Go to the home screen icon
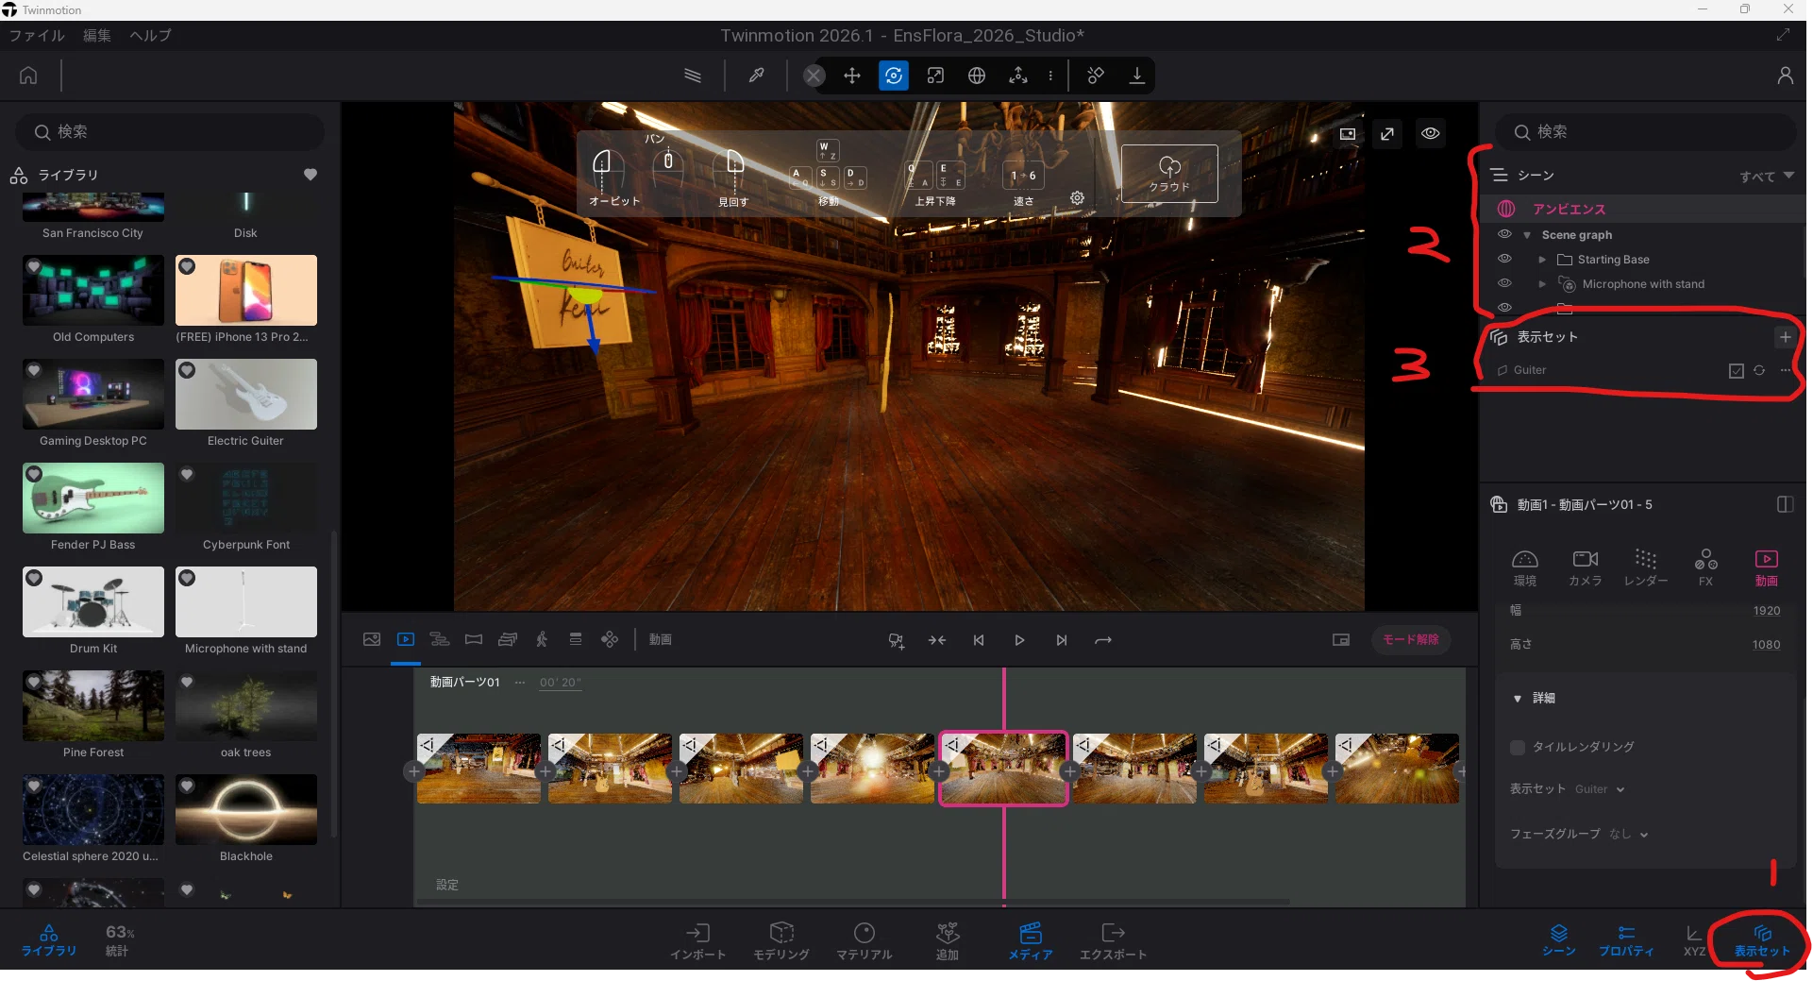Viewport: 1813px width, 981px height. point(28,76)
